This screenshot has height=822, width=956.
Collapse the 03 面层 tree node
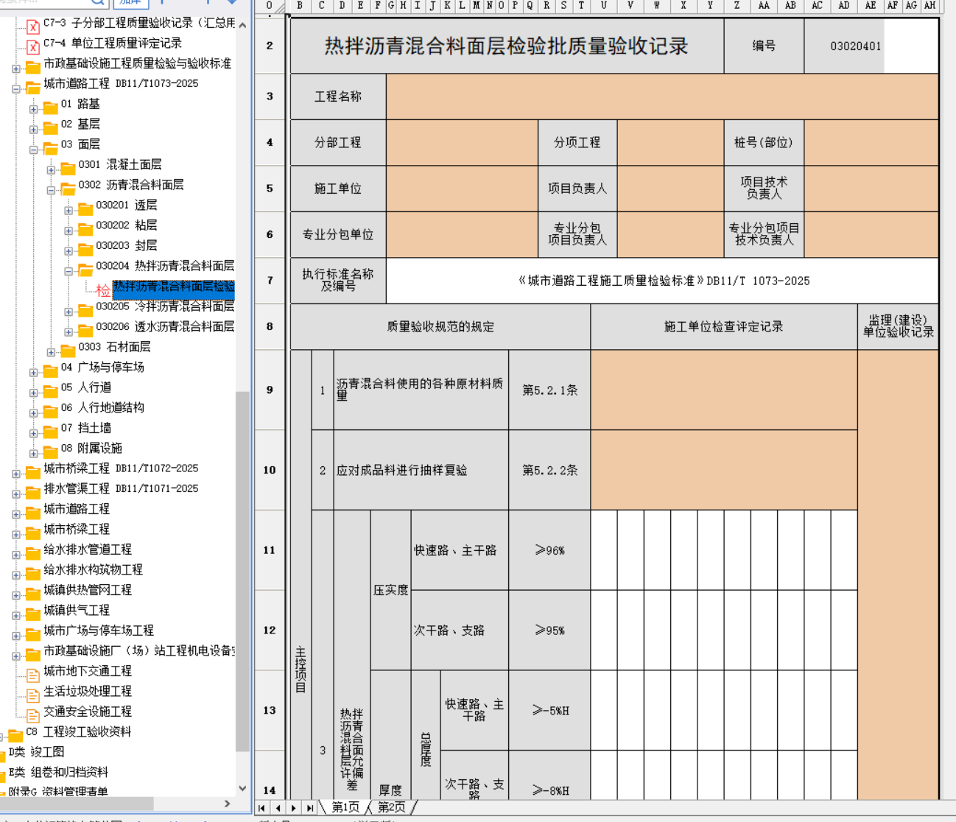34,150
